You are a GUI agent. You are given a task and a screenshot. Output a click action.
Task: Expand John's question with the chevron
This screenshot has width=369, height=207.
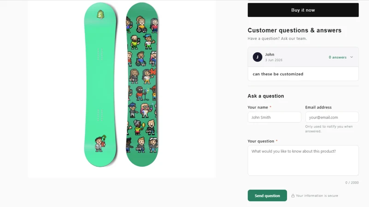351,57
